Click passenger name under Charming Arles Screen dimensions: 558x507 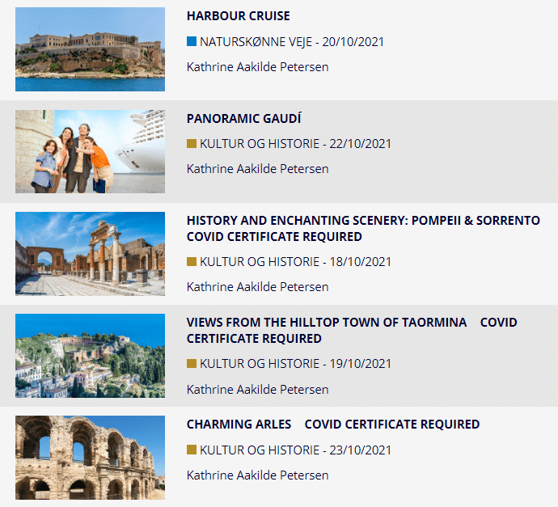click(258, 475)
